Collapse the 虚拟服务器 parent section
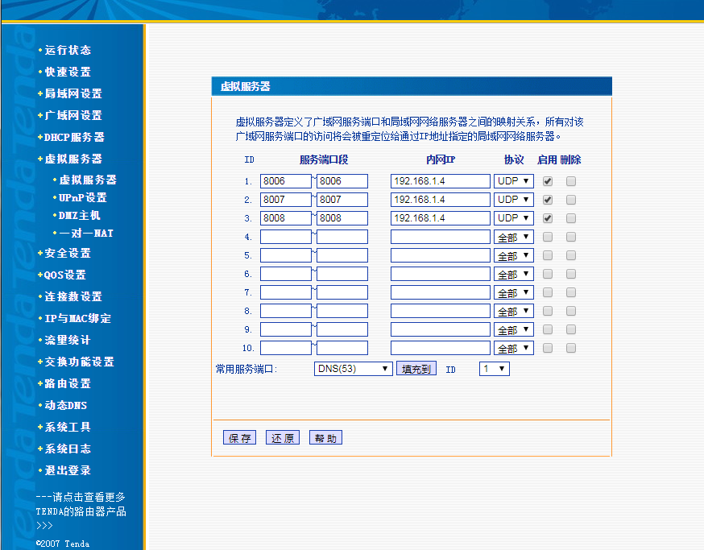704x550 pixels. (x=72, y=159)
